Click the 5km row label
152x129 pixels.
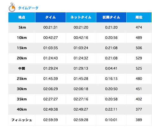[22, 28]
